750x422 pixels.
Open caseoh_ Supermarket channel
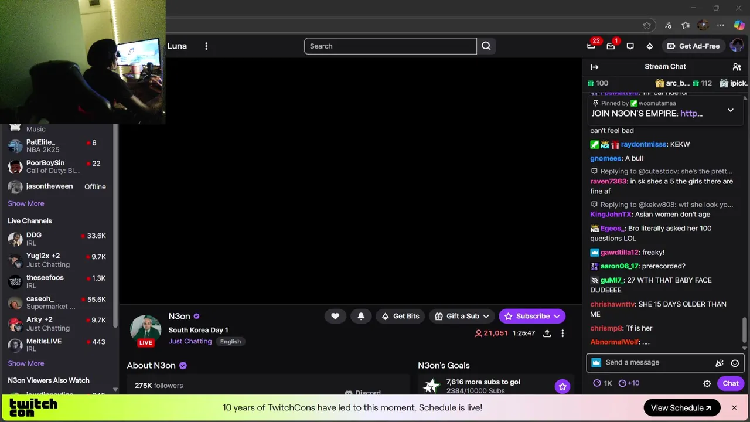(x=57, y=302)
